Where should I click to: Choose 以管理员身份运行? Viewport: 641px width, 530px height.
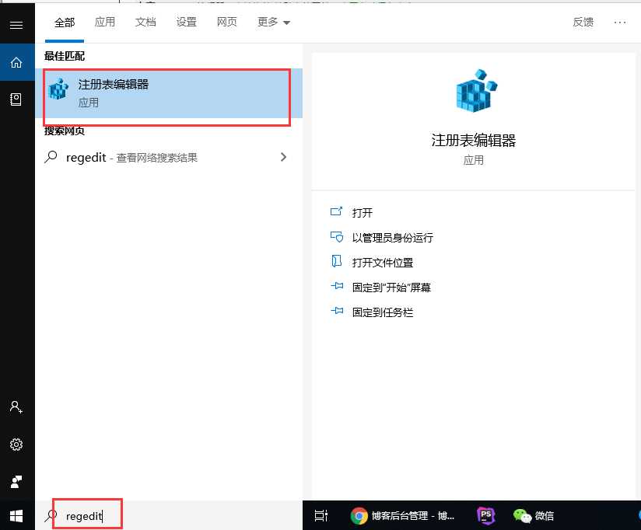point(392,238)
